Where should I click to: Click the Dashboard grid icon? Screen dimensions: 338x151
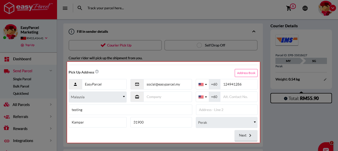pos(7,59)
